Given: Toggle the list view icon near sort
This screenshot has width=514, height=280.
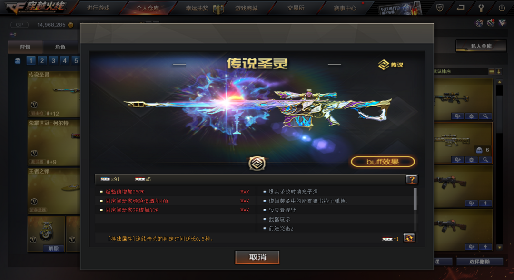Looking at the screenshot, I should coord(491,72).
